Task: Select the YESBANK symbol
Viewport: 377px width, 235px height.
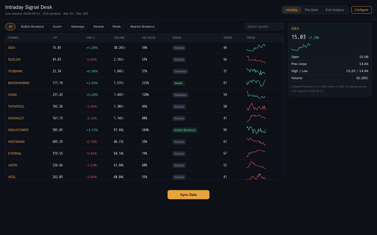Action: tap(15, 71)
